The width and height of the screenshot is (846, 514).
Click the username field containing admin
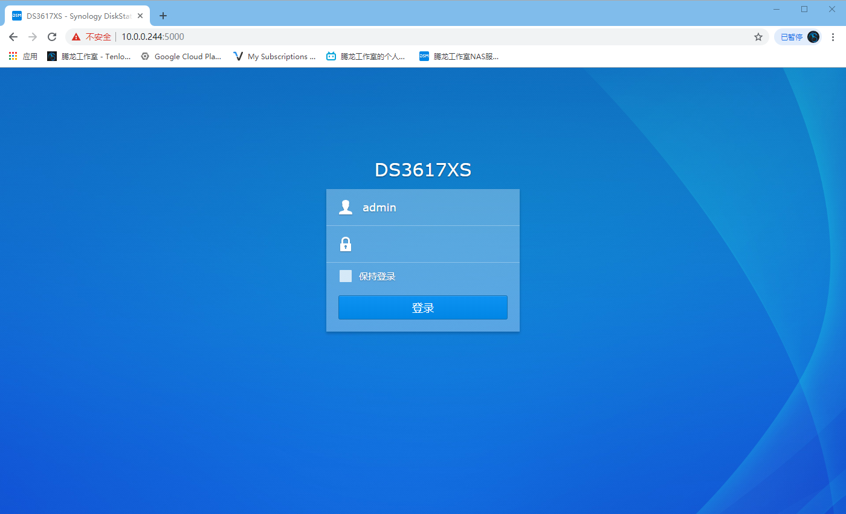tap(423, 207)
